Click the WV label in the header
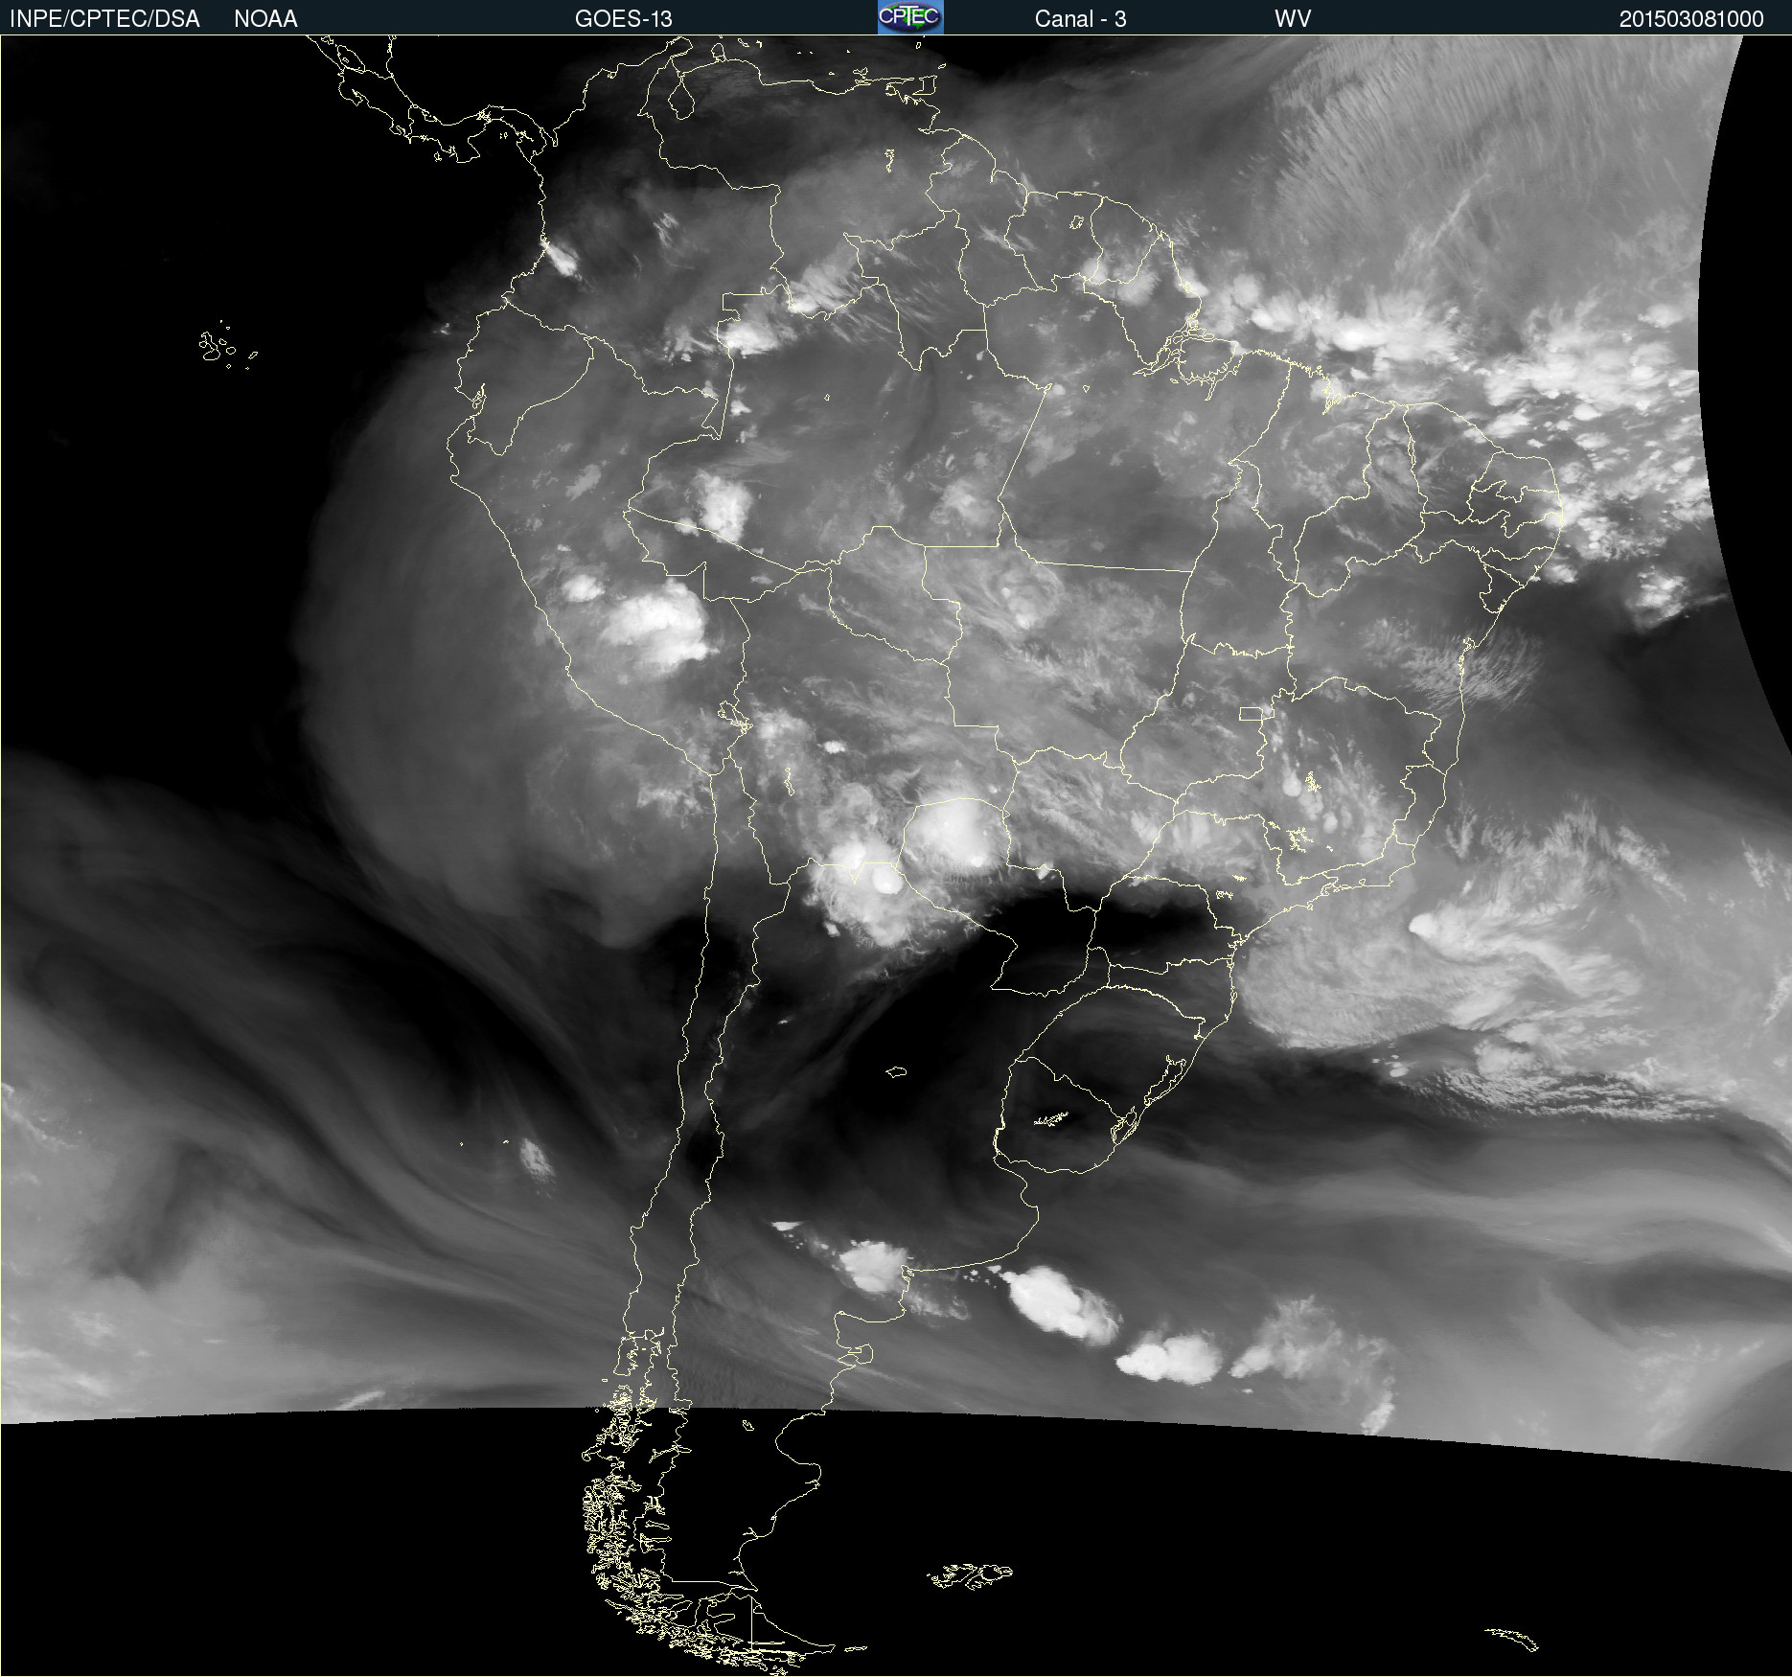Viewport: 1792px width, 1677px height. [1293, 19]
